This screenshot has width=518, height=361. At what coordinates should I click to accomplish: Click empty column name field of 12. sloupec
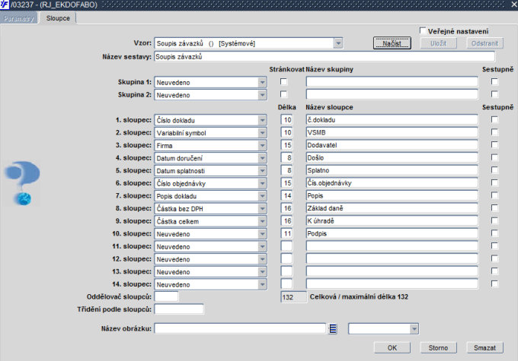[392, 258]
